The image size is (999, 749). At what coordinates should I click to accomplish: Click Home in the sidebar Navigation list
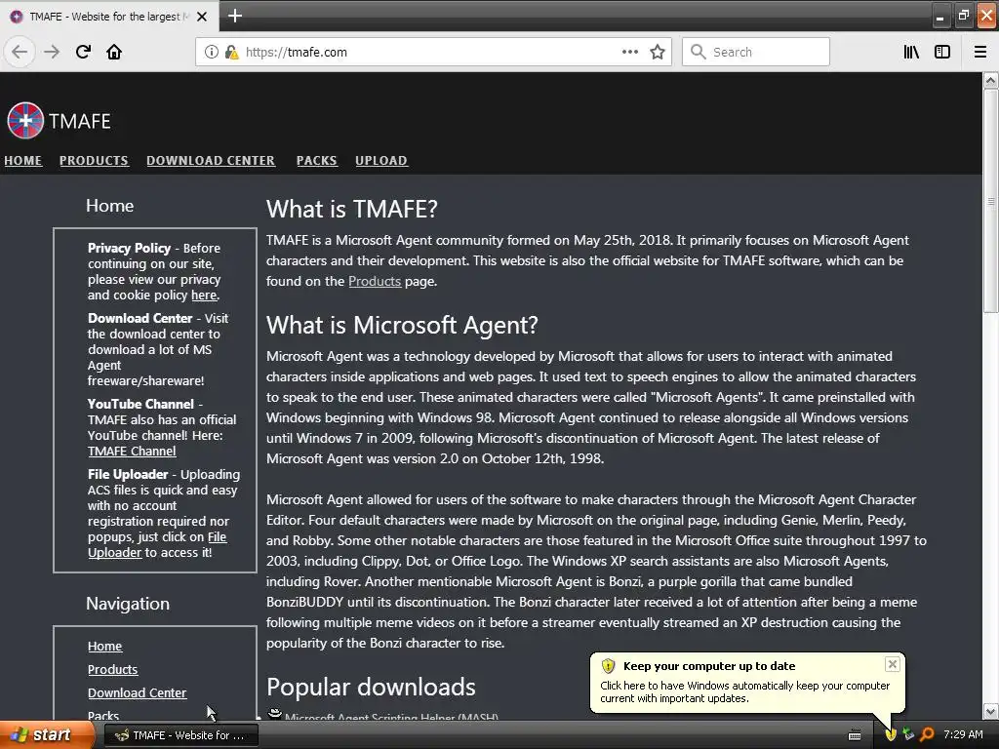coord(104,646)
